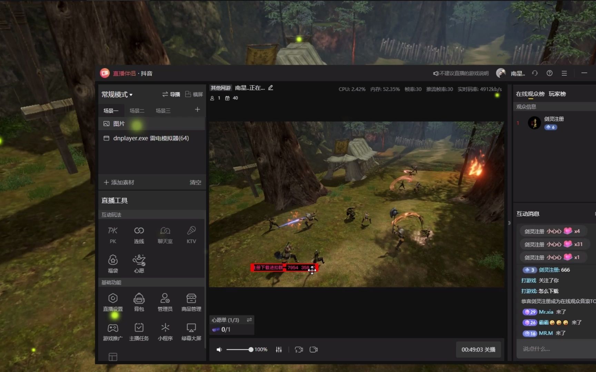The width and height of the screenshot is (596, 372).
Task: Edit stream title with pencil icon
Action: pyautogui.click(x=271, y=88)
